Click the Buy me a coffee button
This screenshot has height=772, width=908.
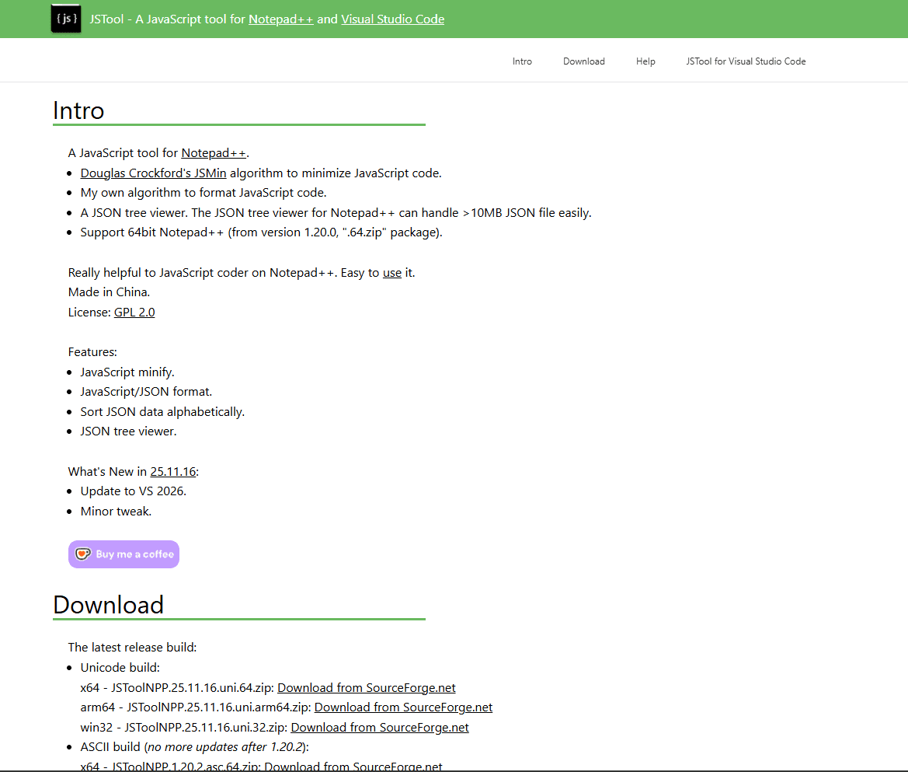pyautogui.click(x=124, y=554)
